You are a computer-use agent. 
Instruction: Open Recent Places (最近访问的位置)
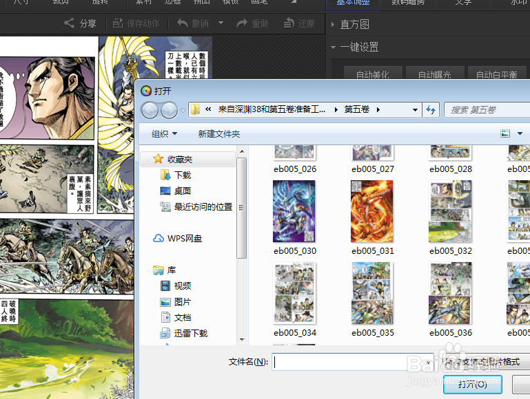click(203, 207)
